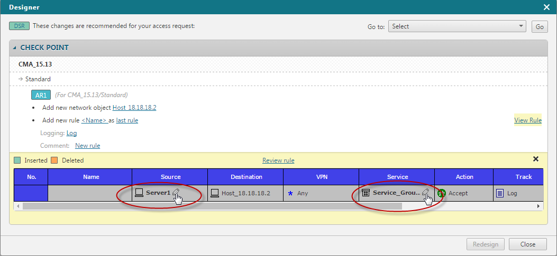Screen dimensions: 557x256
Task: Click the asterisk Any VPN icon
Action: (290, 193)
